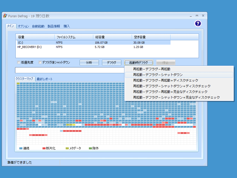
Task: Click the 5.72 GB total size cell
Action: click(100, 47)
